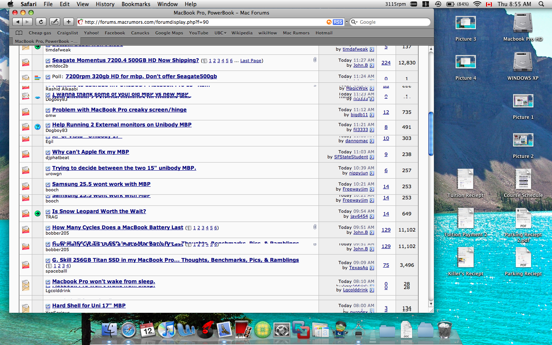Go to last post arrow beside TexasAg

click(372, 268)
